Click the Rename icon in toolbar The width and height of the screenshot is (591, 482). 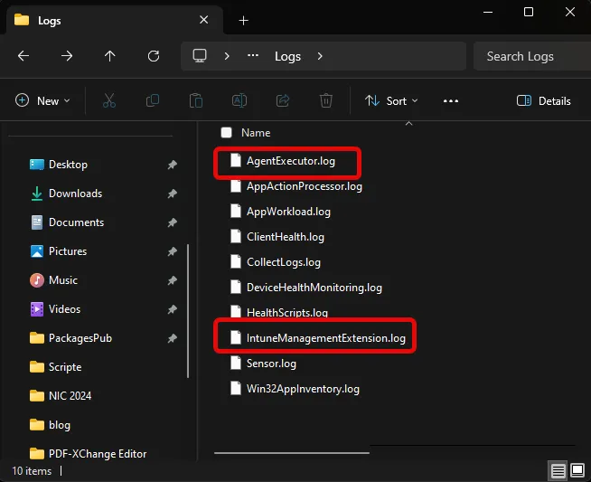pyautogui.click(x=239, y=100)
